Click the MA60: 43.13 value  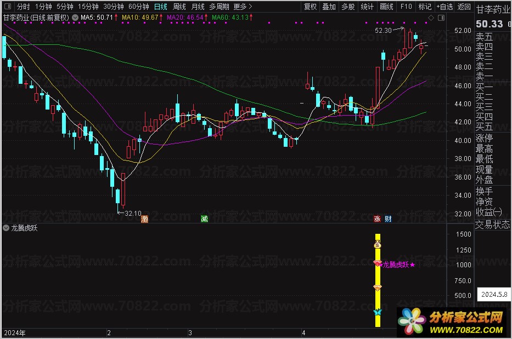tap(230, 18)
